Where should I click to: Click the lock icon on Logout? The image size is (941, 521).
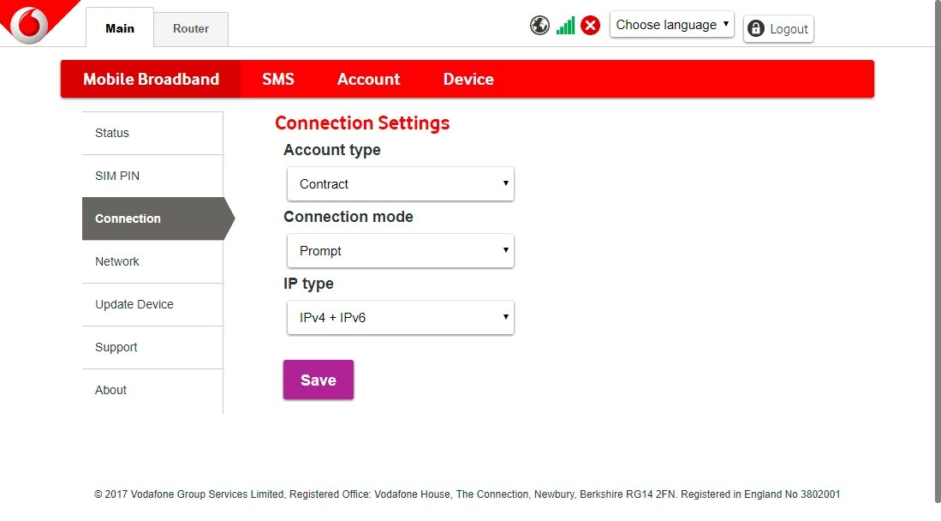click(x=755, y=29)
